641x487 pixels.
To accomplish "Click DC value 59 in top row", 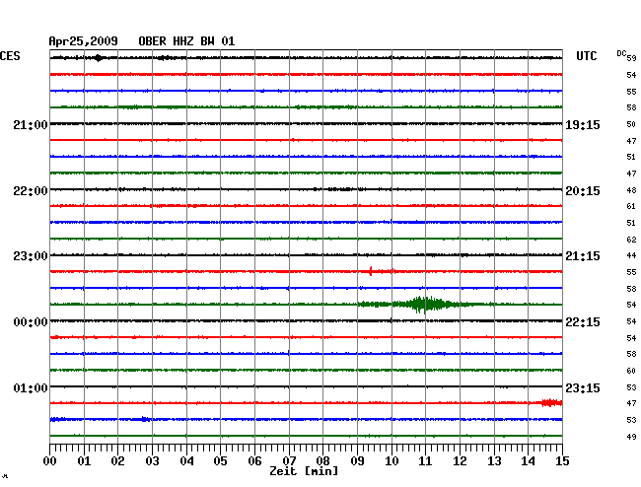I will (631, 58).
